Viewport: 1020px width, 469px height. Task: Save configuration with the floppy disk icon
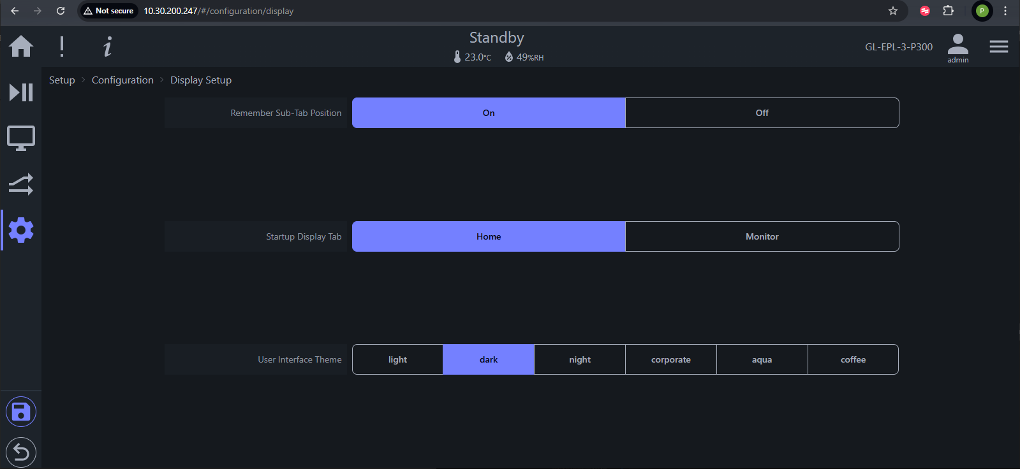tap(21, 412)
